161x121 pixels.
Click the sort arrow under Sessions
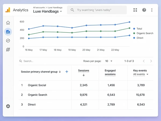click(x=83, y=75)
